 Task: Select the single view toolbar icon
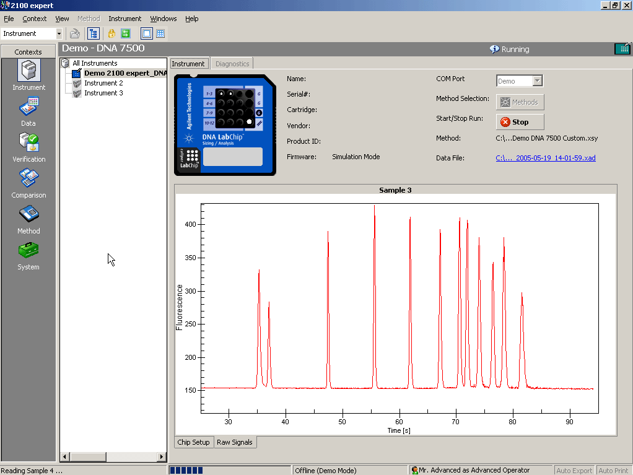pyautogui.click(x=147, y=33)
